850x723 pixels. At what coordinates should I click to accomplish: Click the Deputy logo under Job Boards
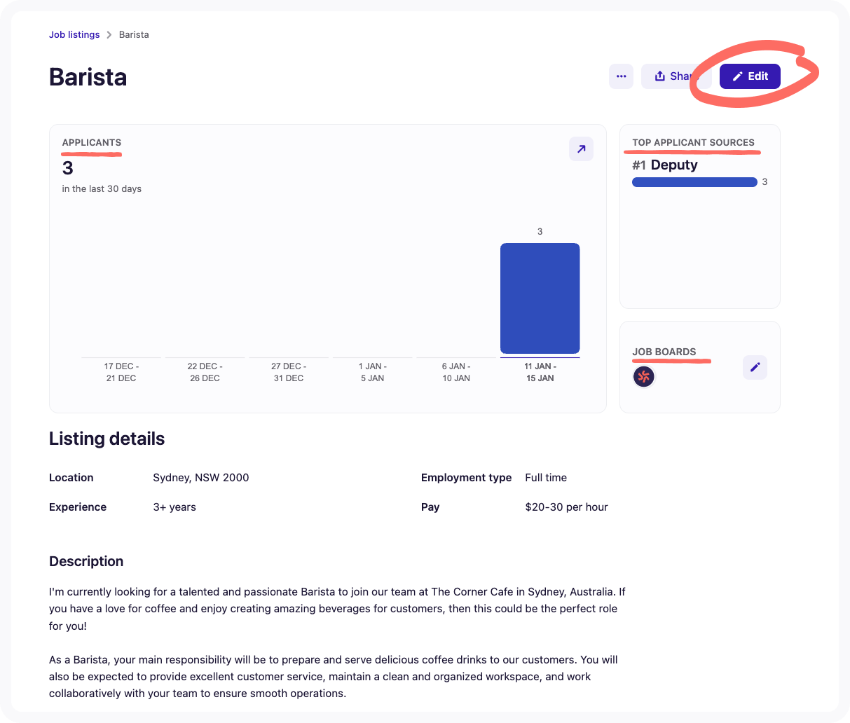point(643,376)
